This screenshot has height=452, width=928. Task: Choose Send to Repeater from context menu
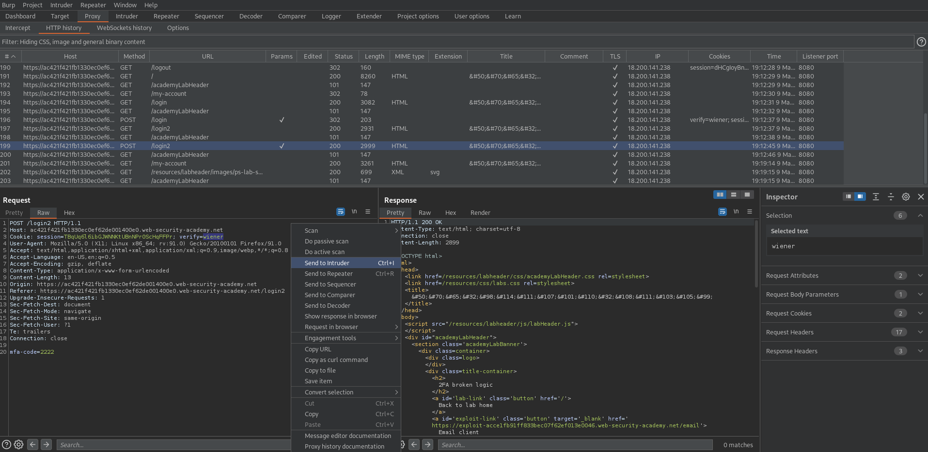tap(346, 273)
